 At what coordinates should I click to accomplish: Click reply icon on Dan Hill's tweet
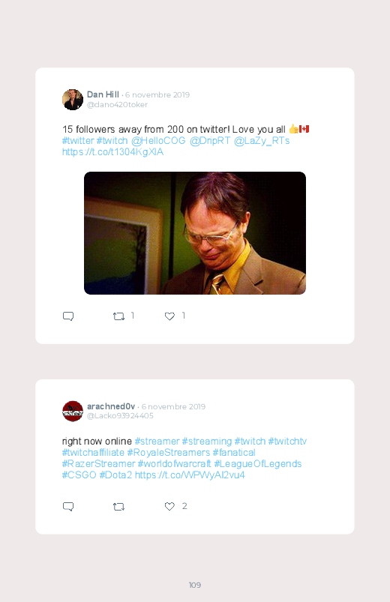[x=68, y=316]
